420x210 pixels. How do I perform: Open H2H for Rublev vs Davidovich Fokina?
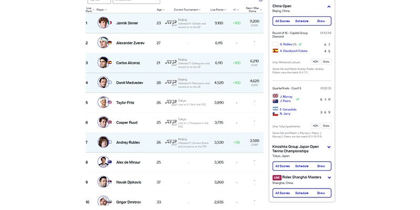tap(315, 62)
